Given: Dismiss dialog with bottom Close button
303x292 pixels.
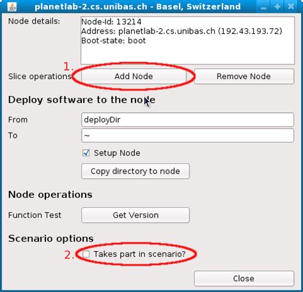Looking at the screenshot, I should coord(244,279).
